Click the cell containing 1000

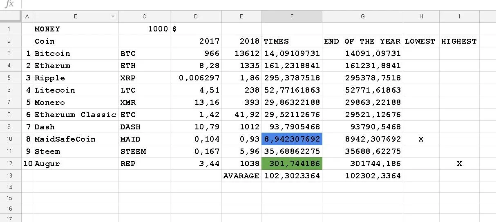click(144, 29)
